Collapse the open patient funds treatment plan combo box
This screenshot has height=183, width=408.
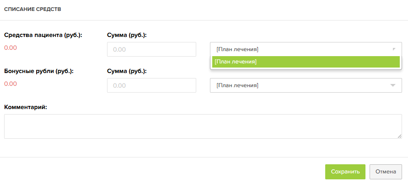coord(306,49)
